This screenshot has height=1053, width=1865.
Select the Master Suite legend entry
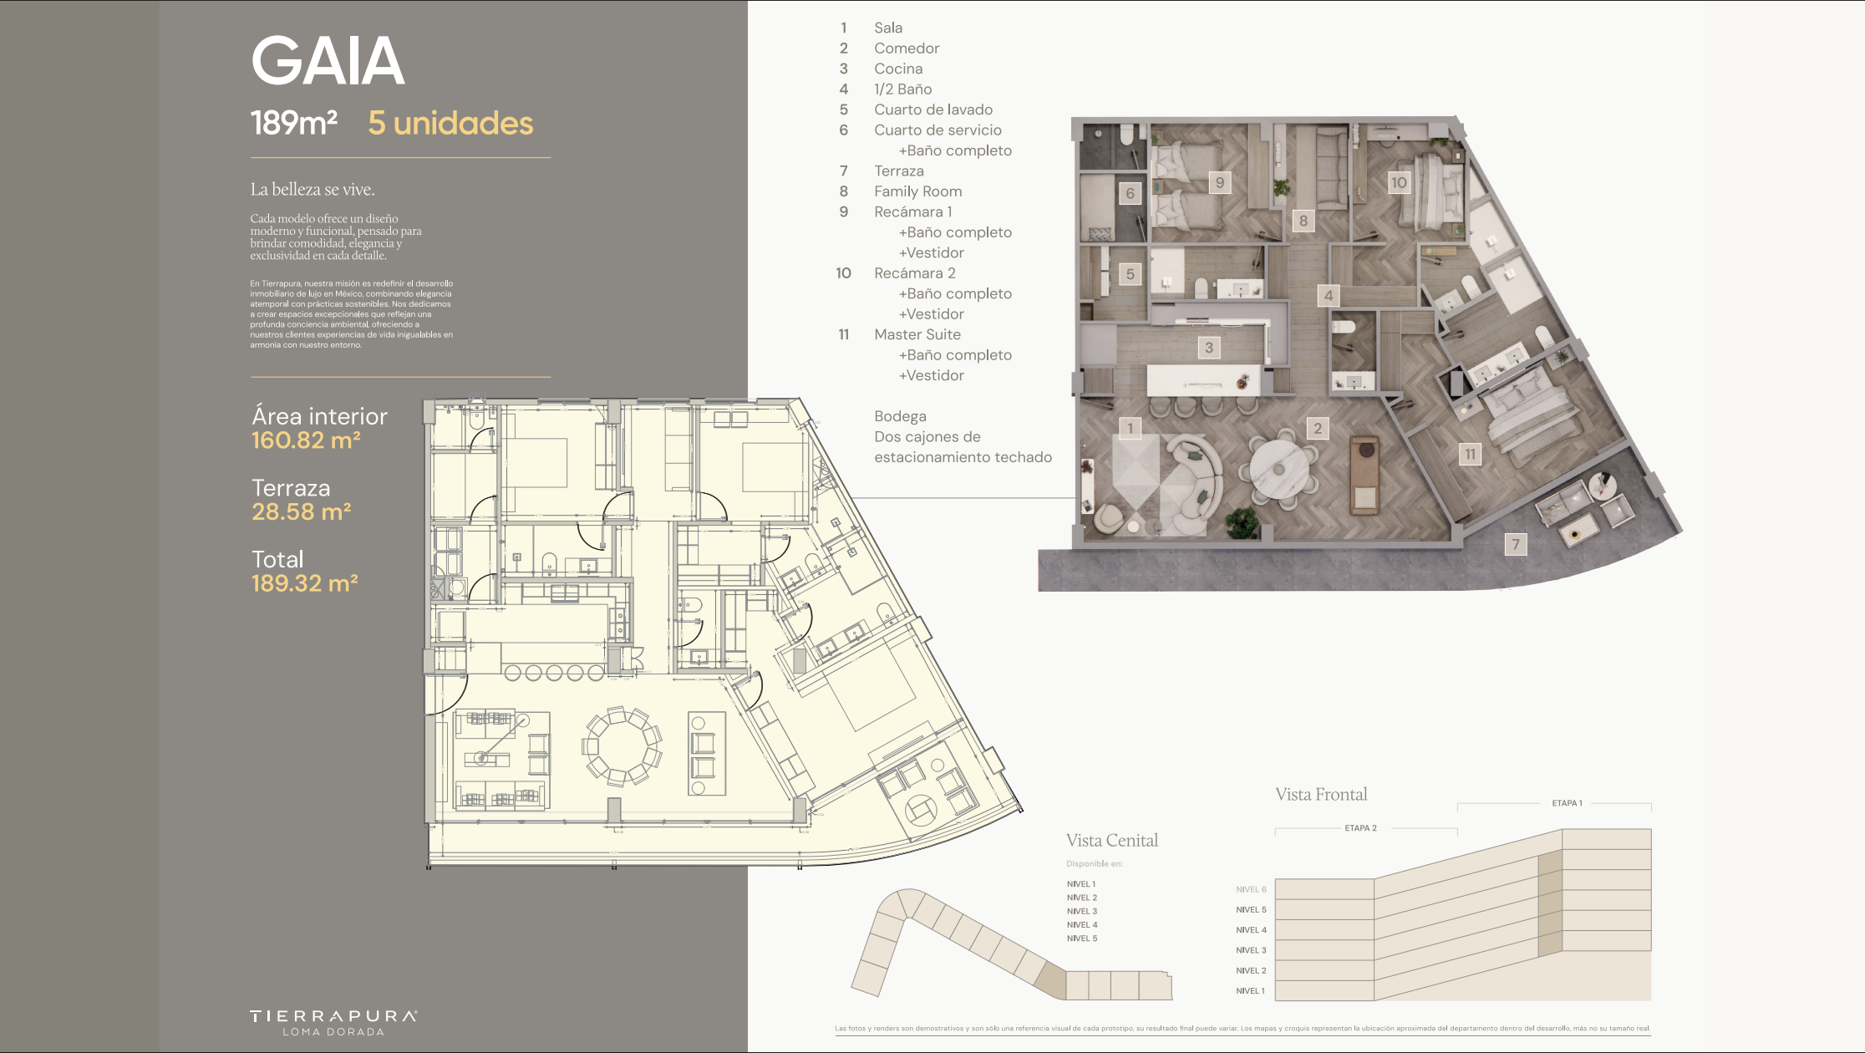pyautogui.click(x=917, y=334)
